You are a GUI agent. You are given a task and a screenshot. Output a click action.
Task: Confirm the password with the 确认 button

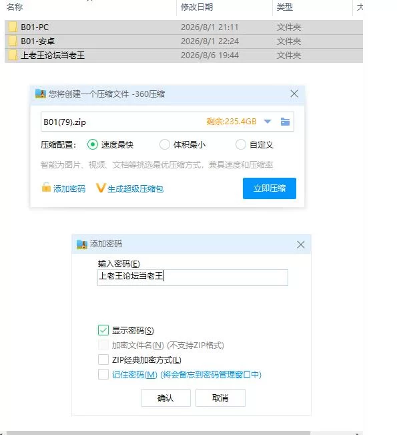(165, 398)
